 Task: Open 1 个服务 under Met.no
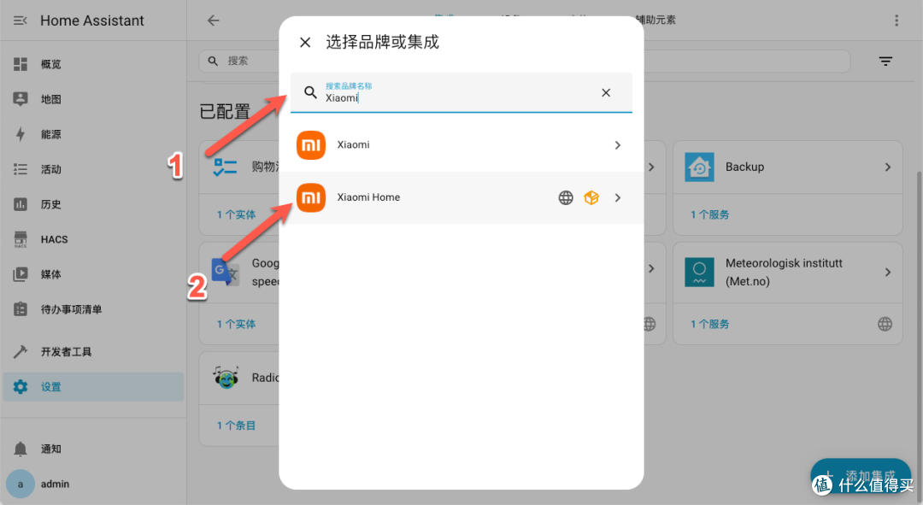pyautogui.click(x=710, y=325)
